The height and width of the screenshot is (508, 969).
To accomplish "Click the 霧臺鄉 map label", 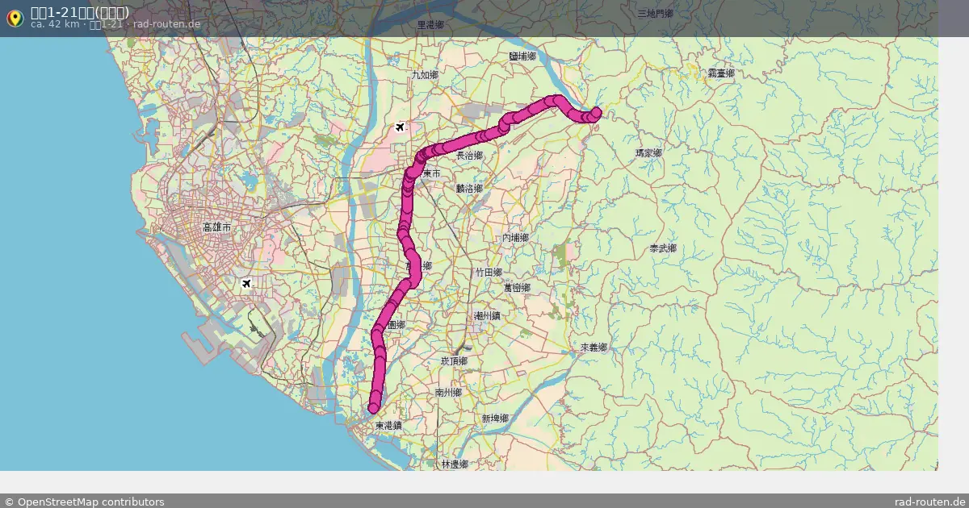I will pyautogui.click(x=721, y=73).
